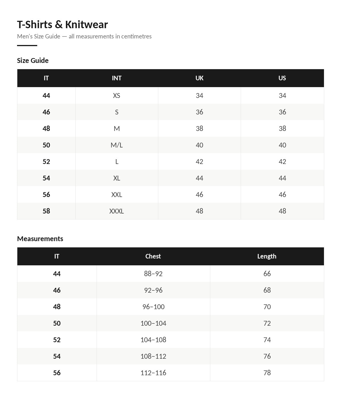Click the UK column header

(x=199, y=78)
